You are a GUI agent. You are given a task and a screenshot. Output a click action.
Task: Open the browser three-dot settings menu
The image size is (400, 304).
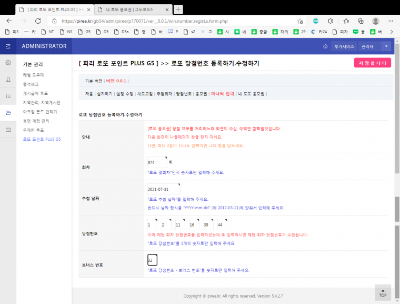[392, 21]
